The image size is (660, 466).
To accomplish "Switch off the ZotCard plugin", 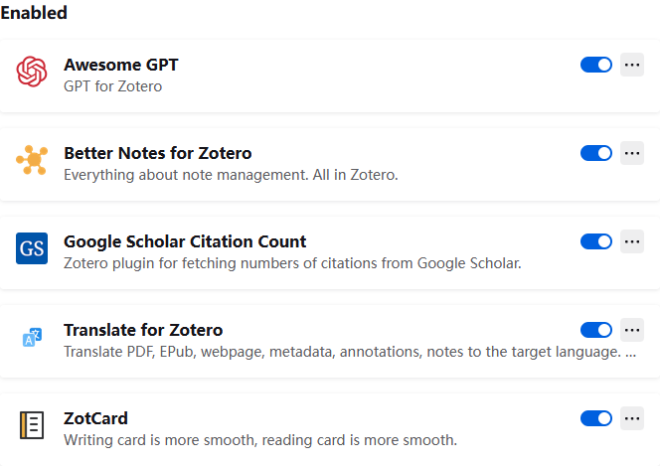I will tap(596, 418).
